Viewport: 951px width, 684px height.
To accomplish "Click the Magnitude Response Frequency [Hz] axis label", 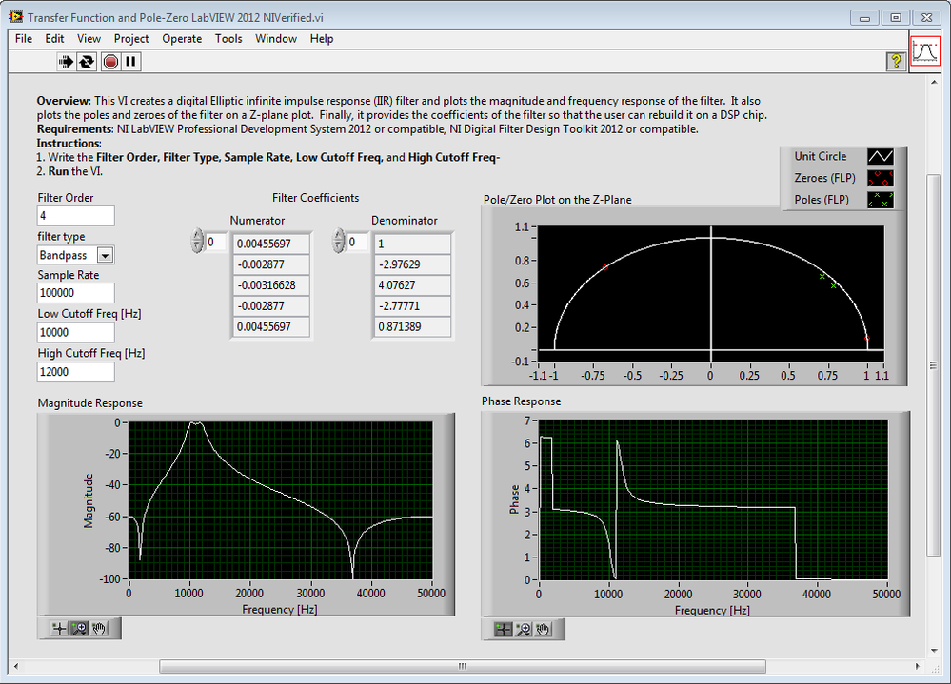I will click(280, 610).
